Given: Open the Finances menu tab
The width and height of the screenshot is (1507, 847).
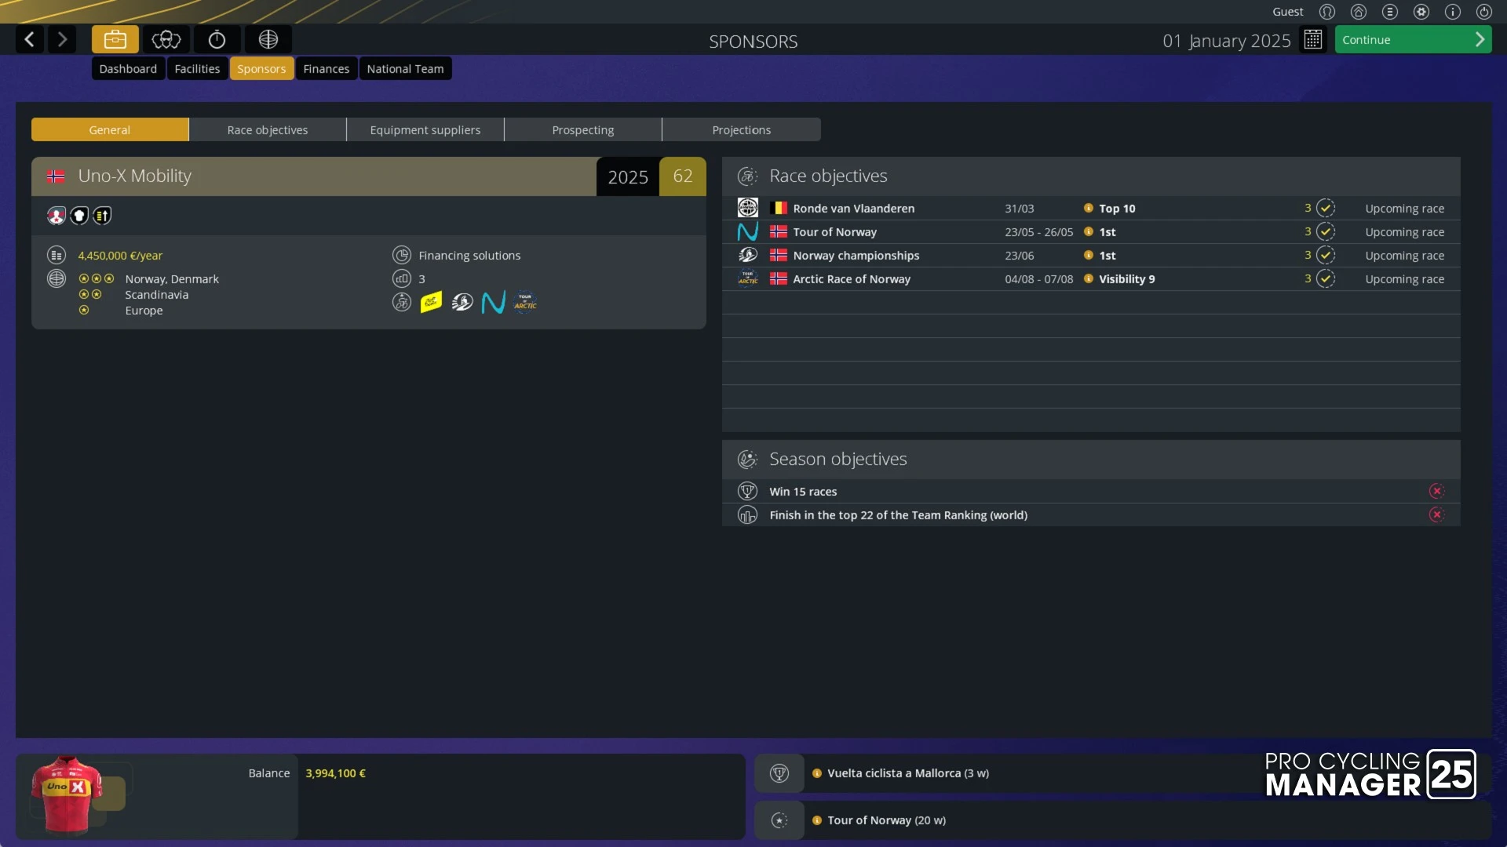Looking at the screenshot, I should (326, 68).
